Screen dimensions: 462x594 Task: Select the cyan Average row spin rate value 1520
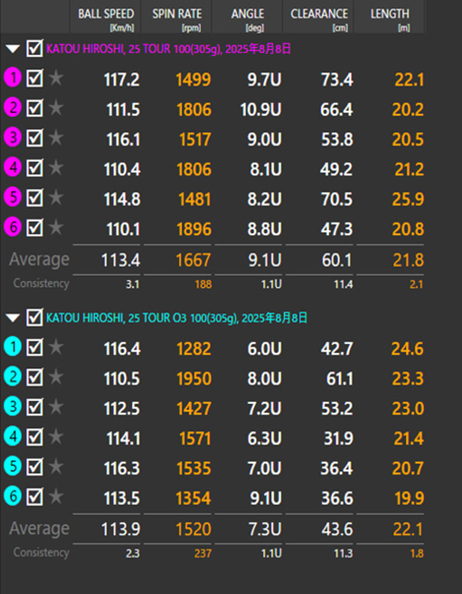[x=193, y=529]
